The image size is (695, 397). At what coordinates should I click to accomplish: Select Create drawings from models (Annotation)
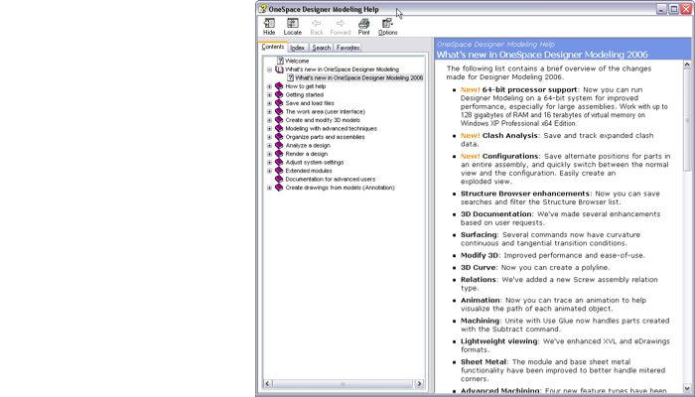[340, 188]
